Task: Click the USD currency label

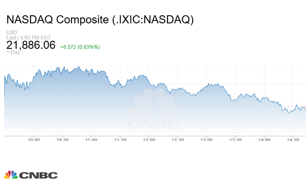Action: [11, 33]
